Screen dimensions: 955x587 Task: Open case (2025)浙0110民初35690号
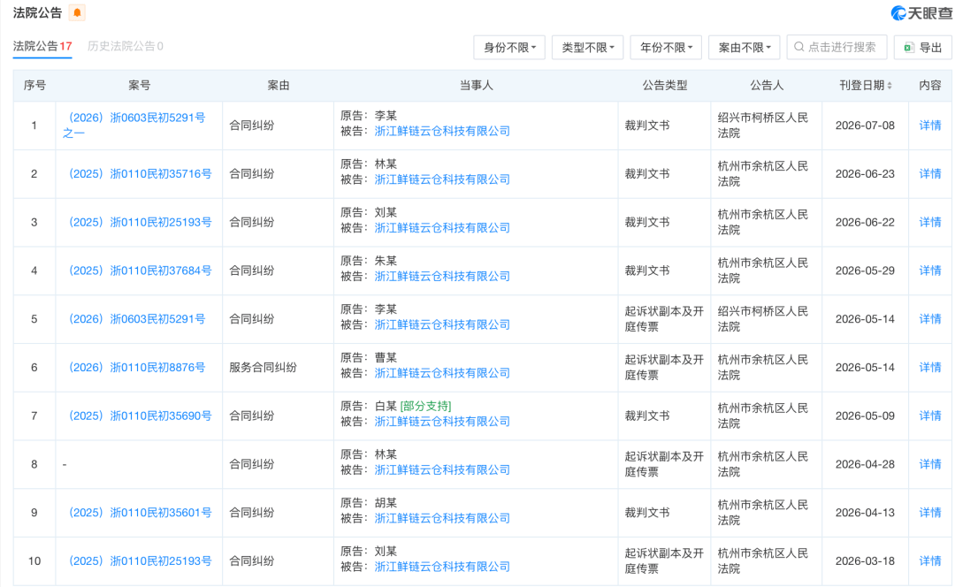(140, 415)
